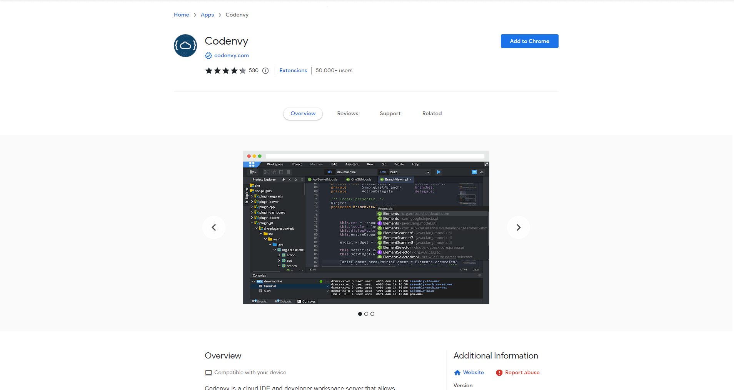Open the codenvy.com publisher link
The width and height of the screenshot is (734, 390).
click(x=232, y=56)
